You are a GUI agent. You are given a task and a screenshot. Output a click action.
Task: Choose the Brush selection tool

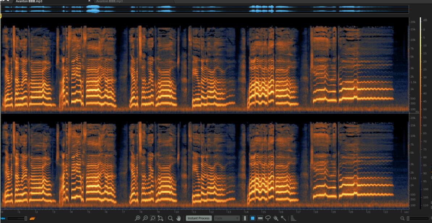pos(276,218)
